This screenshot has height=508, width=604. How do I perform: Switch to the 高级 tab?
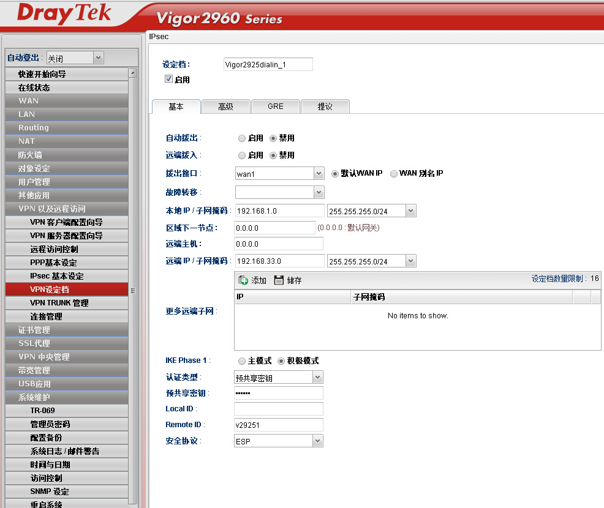(225, 106)
